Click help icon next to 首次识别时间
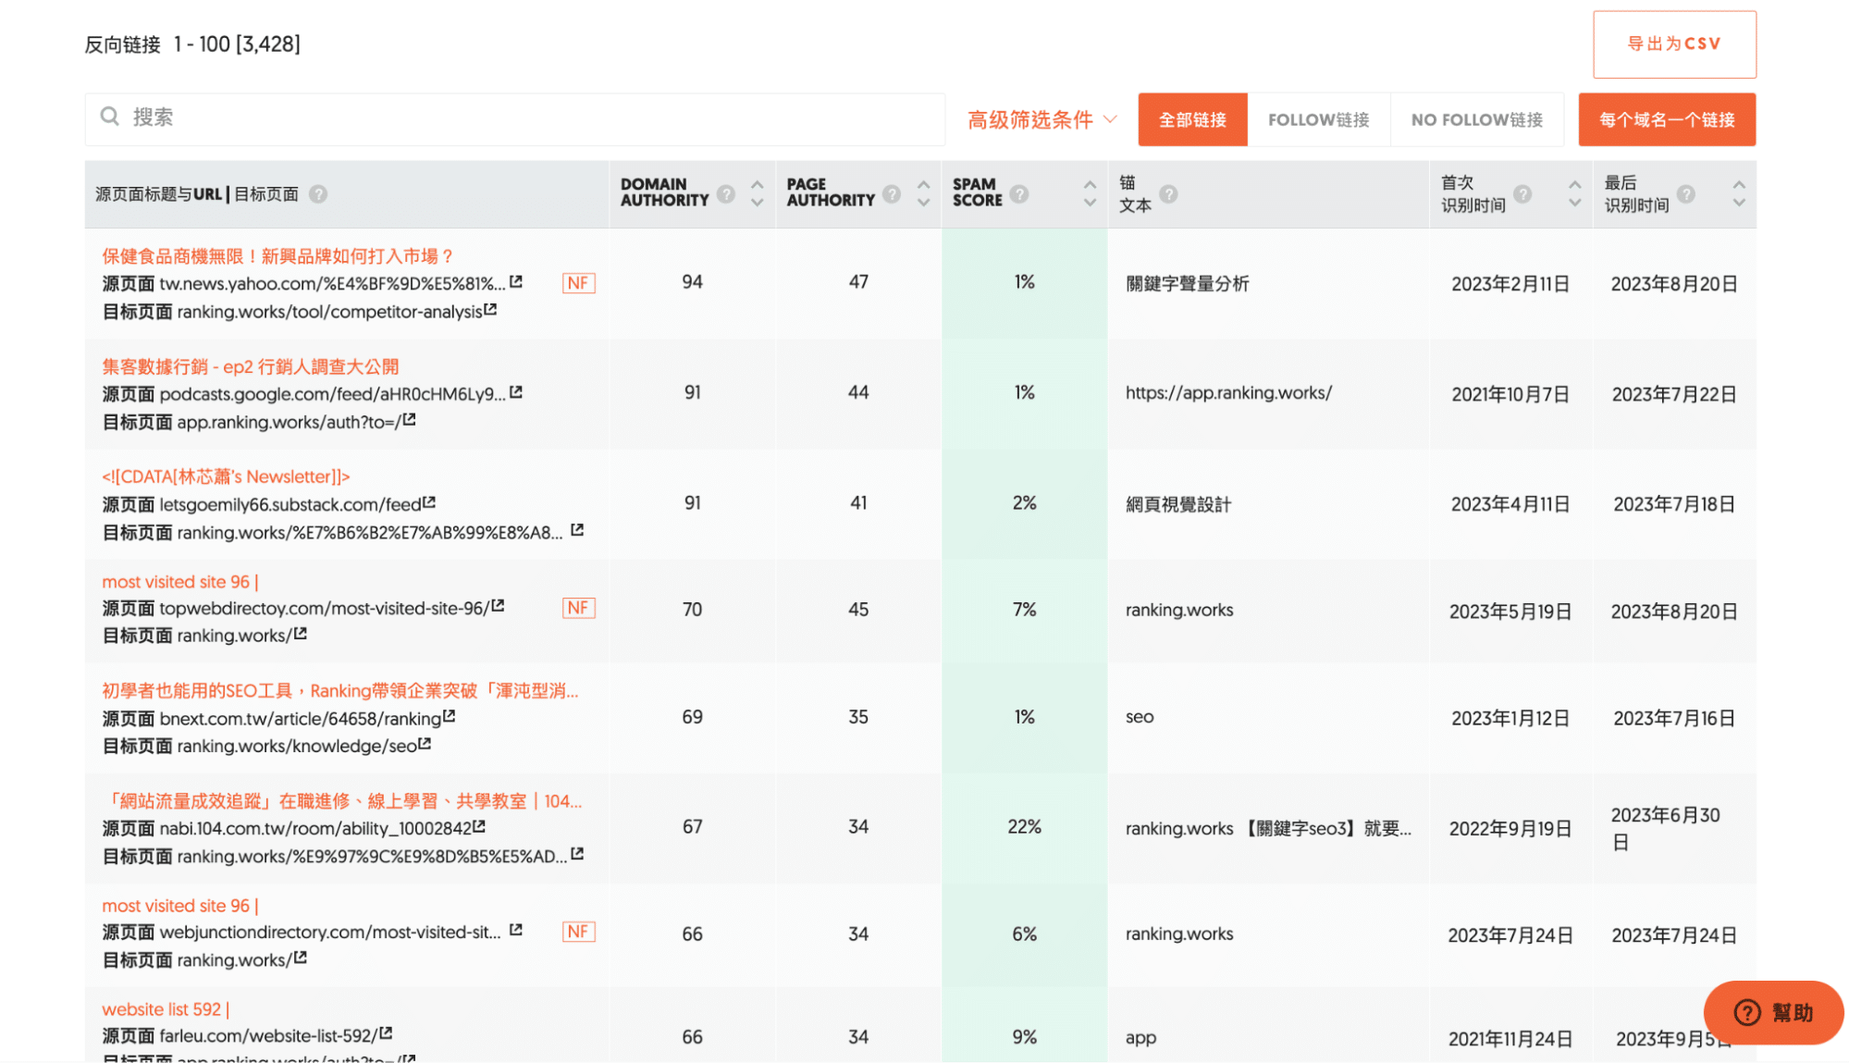The width and height of the screenshot is (1849, 1063). tap(1522, 193)
